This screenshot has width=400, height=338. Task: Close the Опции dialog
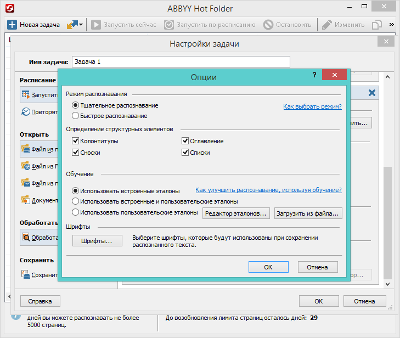pos(335,75)
